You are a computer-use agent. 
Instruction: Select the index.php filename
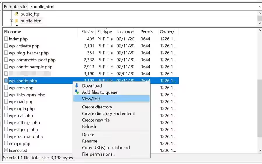pyautogui.click(x=18, y=39)
